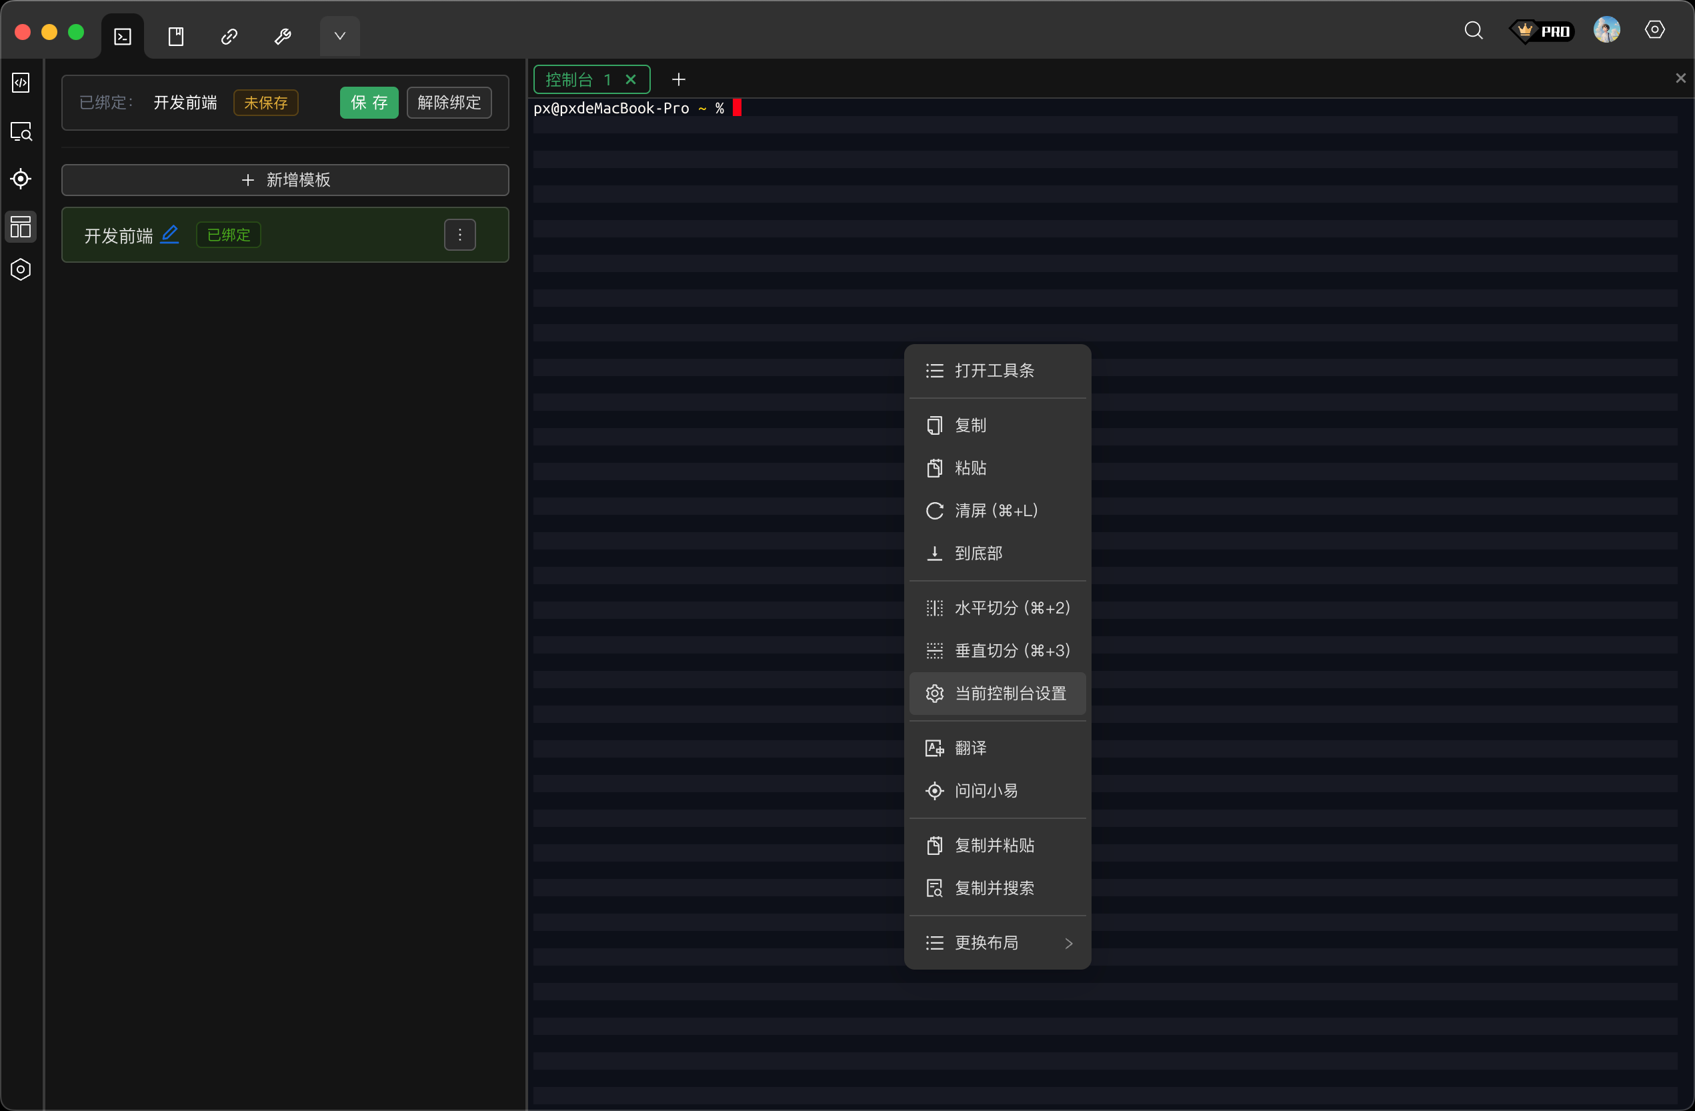This screenshot has height=1111, width=1695.
Task: Open the PRO crown badge
Action: (x=1541, y=31)
